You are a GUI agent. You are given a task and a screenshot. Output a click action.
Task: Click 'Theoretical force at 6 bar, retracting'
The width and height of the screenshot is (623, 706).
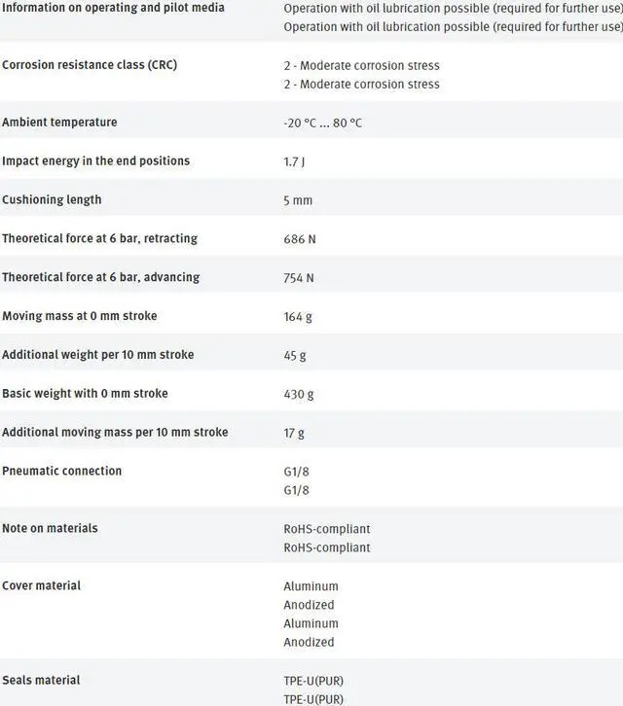pyautogui.click(x=99, y=239)
